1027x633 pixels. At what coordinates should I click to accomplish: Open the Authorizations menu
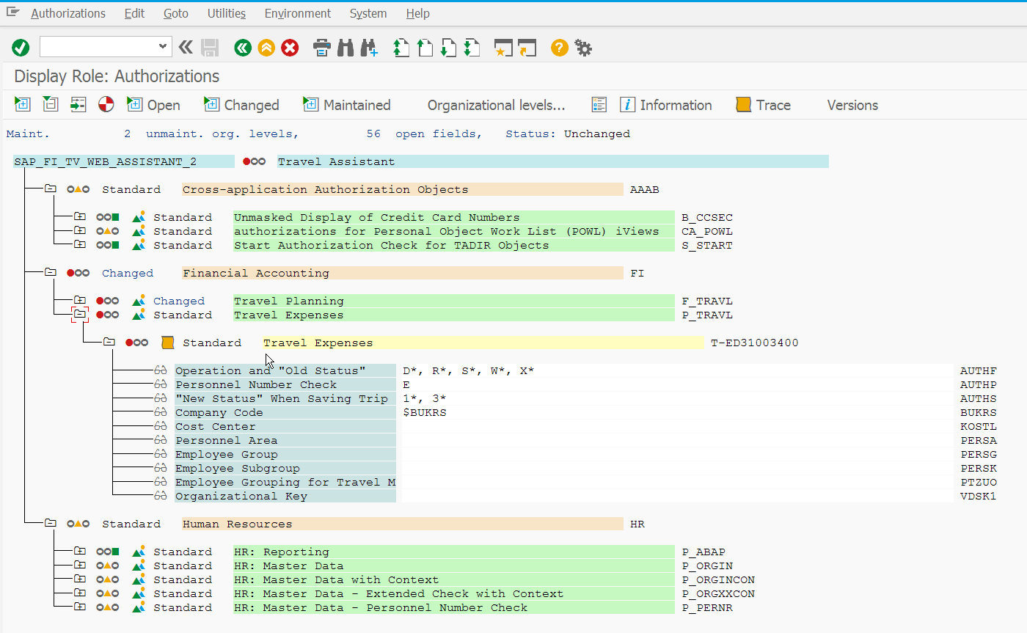pyautogui.click(x=68, y=13)
